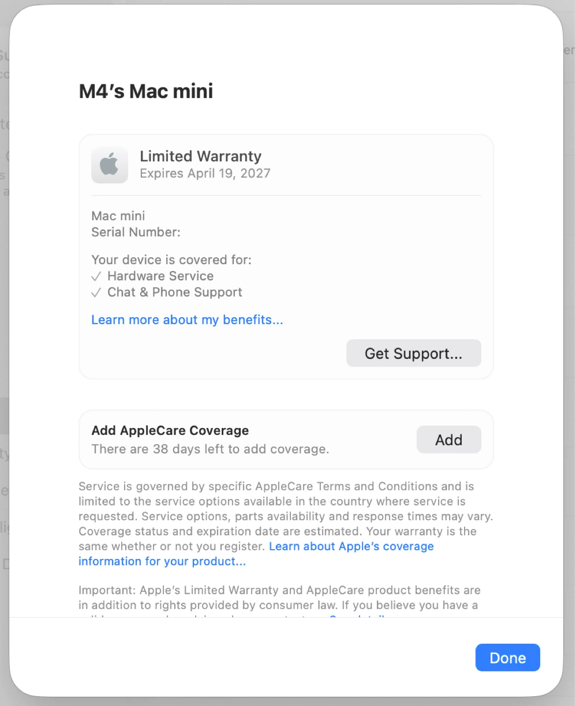This screenshot has height=706, width=575.
Task: Add AppleCare coverage with Add button
Action: pyautogui.click(x=449, y=440)
